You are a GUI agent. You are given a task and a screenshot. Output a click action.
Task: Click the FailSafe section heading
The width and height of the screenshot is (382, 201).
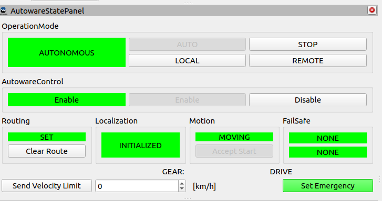(x=296, y=121)
